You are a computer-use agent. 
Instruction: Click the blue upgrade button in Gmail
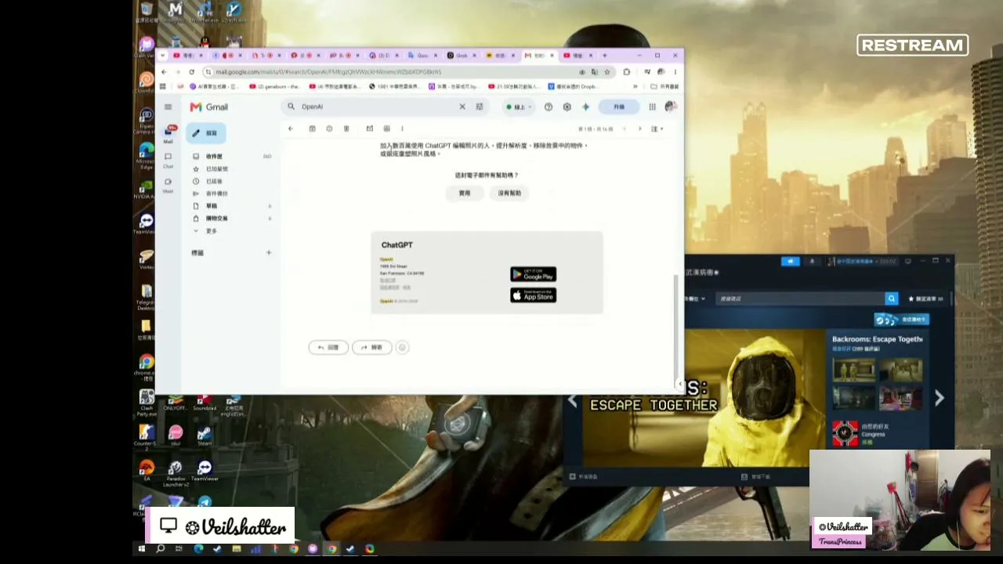pos(619,107)
